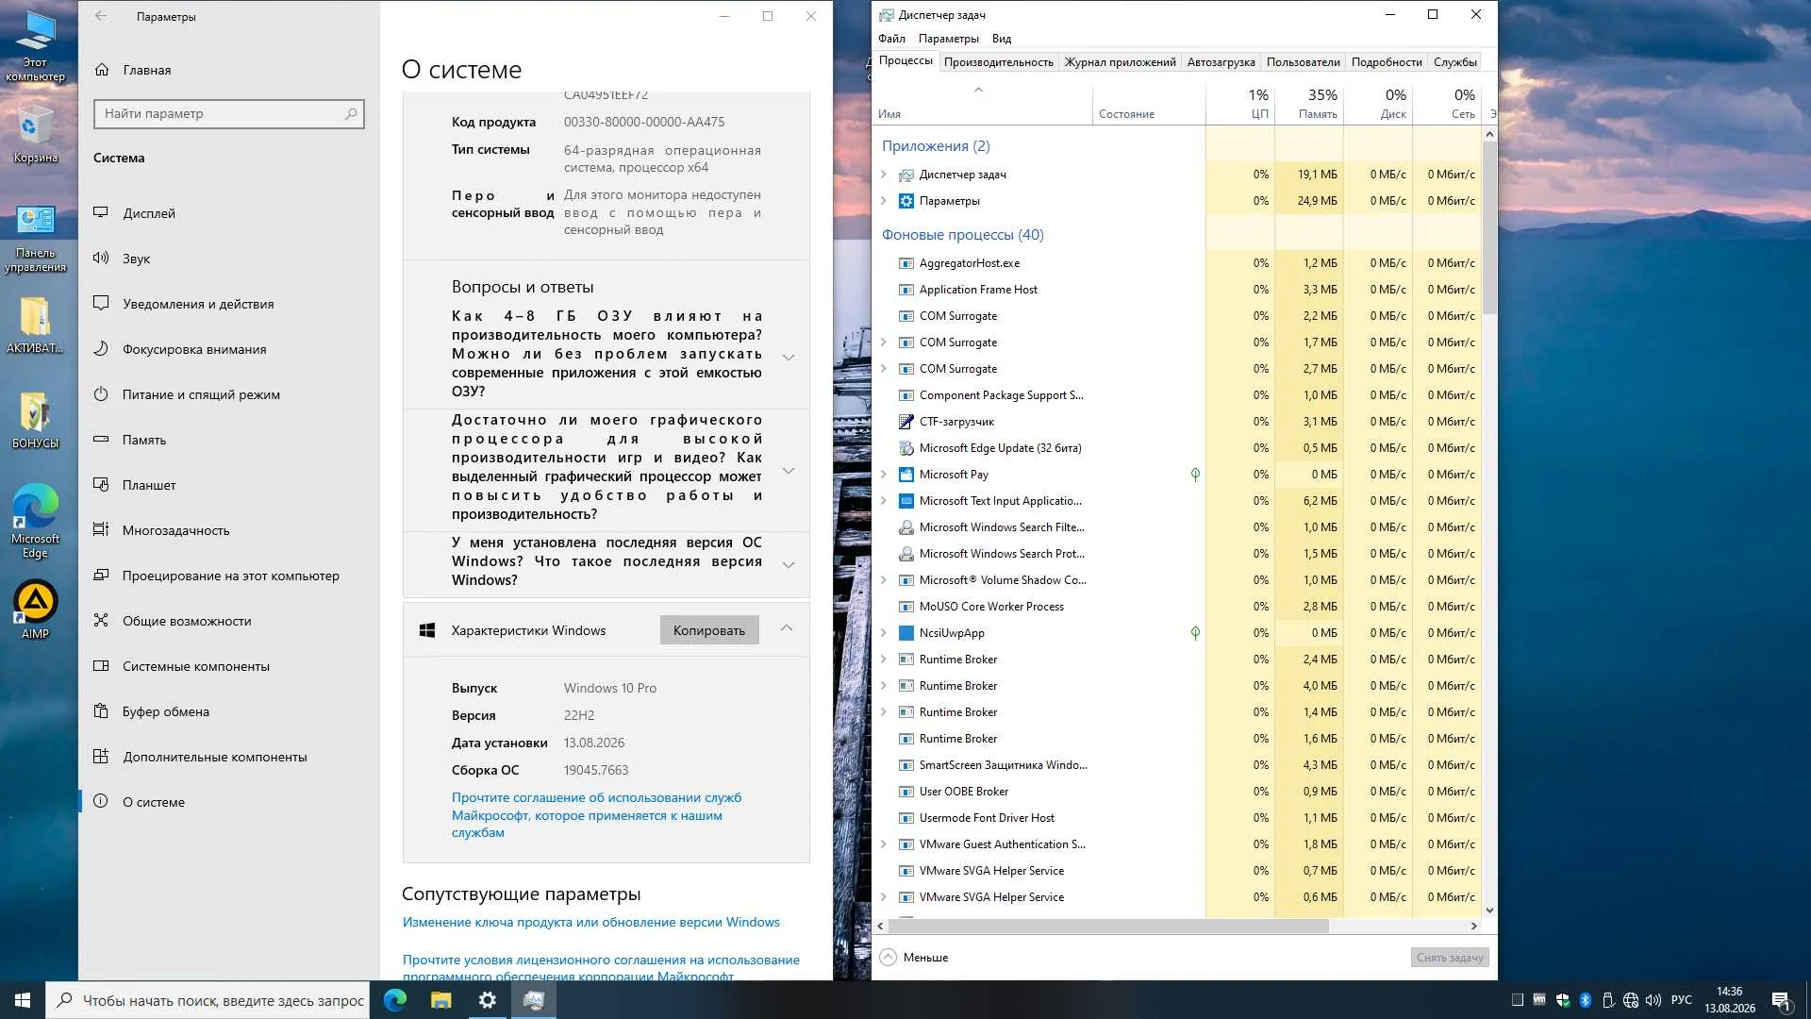This screenshot has height=1019, width=1811.
Task: Expand Microsoft Text Input Application row
Action: (884, 501)
